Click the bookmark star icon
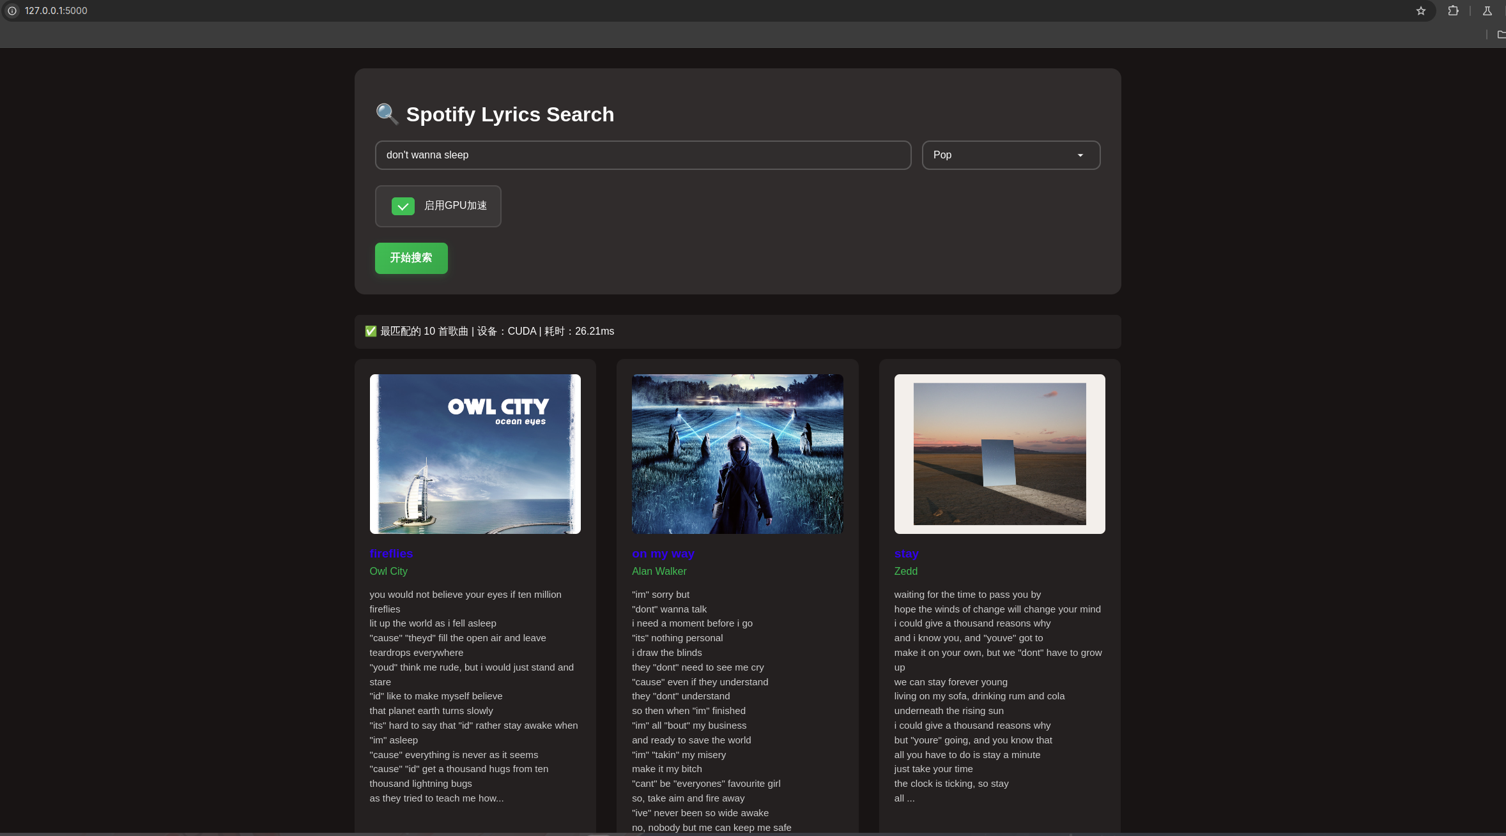Viewport: 1506px width, 836px height. (x=1420, y=11)
